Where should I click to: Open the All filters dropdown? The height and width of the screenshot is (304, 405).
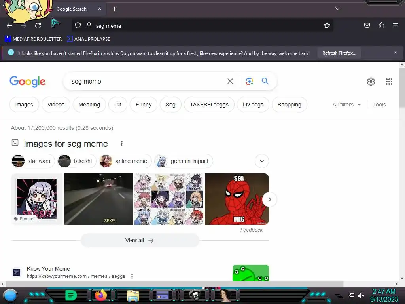(x=346, y=104)
